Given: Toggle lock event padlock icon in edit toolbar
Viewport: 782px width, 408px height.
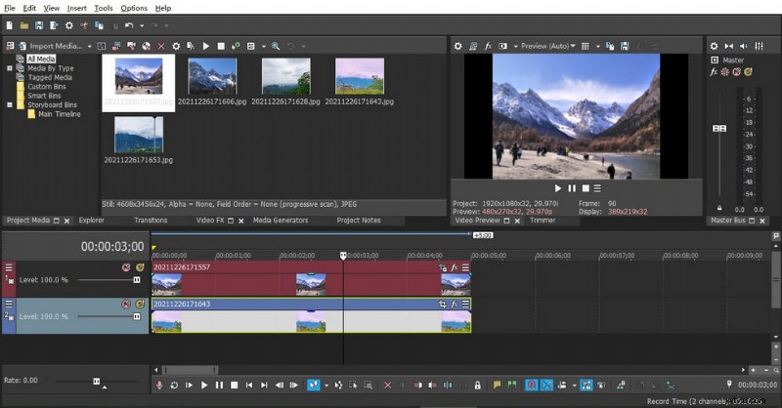Looking at the screenshot, I should [x=478, y=386].
